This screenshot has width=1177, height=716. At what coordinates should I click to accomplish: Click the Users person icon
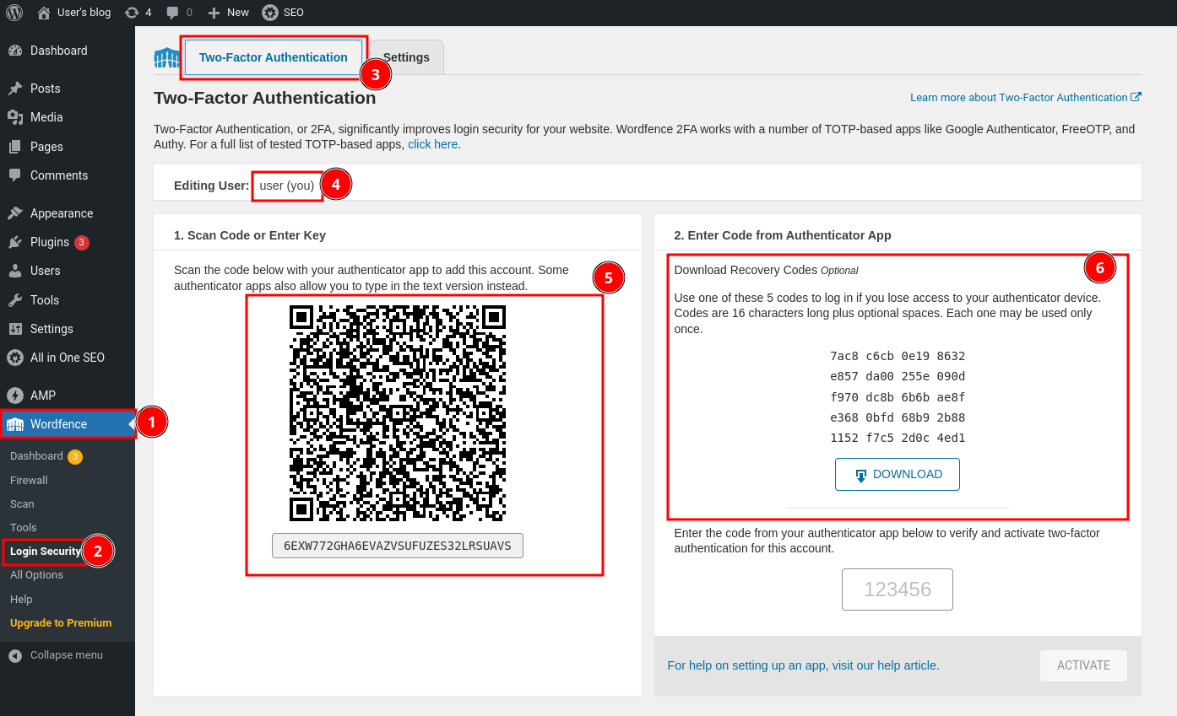click(15, 271)
